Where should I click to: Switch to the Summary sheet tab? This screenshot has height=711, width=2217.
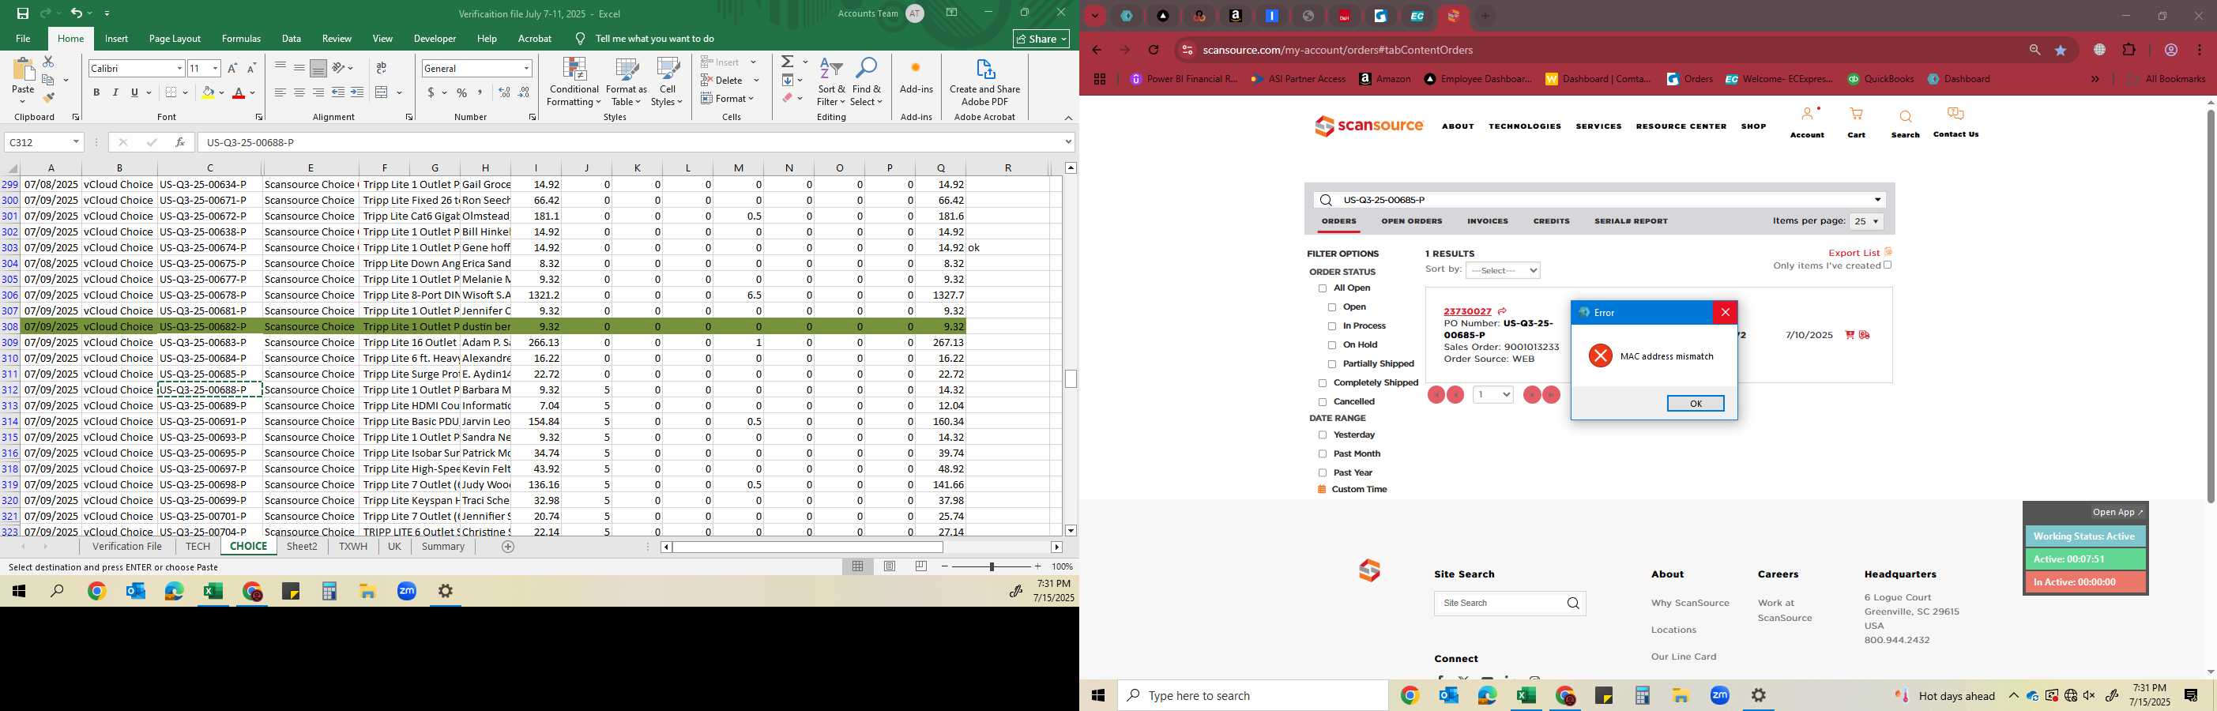pyautogui.click(x=443, y=547)
